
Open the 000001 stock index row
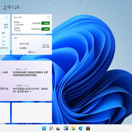point(32,23)
